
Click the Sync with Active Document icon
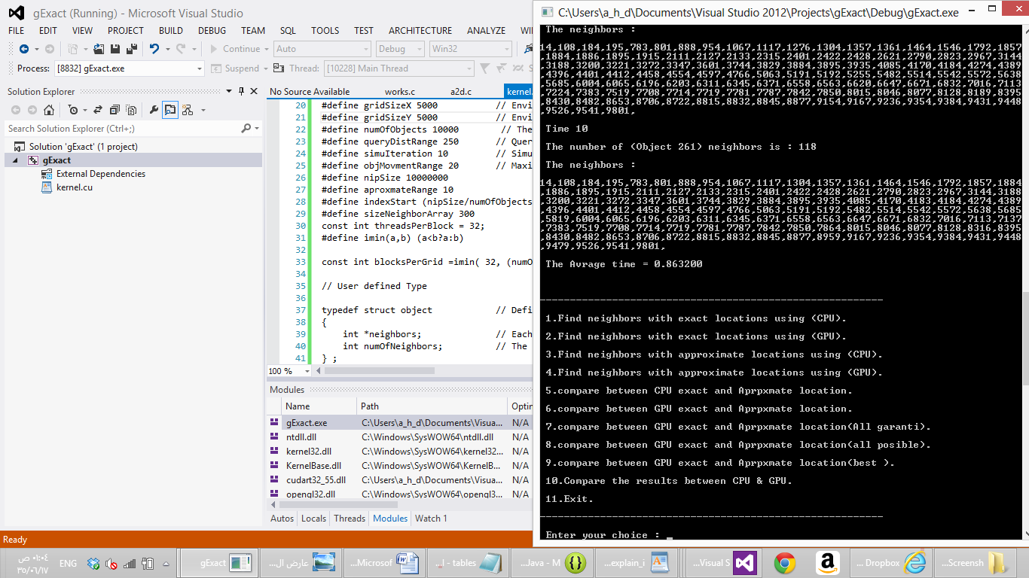click(x=98, y=110)
